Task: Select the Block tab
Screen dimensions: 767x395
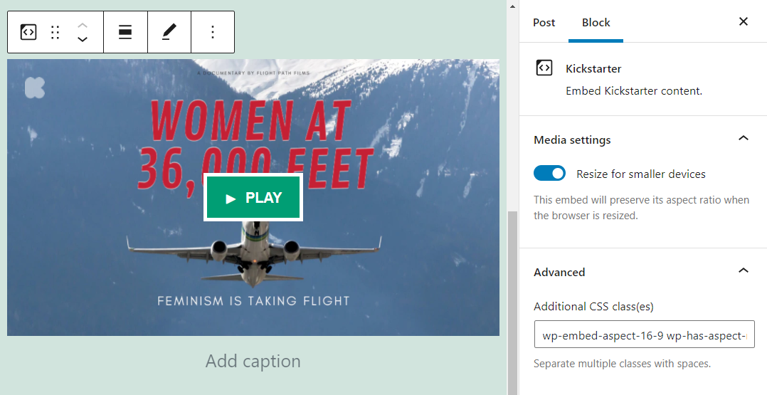Action: 596,22
